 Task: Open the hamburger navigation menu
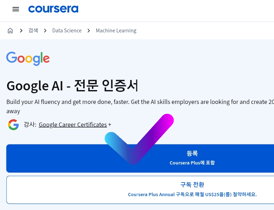(x=16, y=9)
